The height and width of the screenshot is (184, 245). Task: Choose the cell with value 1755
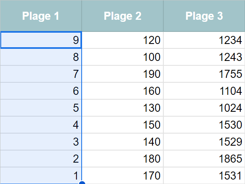204,74
